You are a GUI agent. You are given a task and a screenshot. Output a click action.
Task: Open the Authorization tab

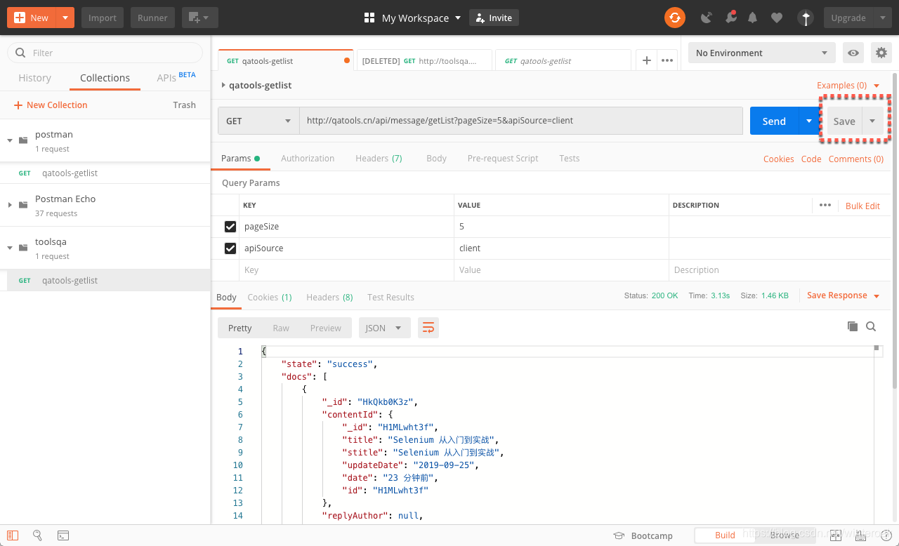(308, 159)
